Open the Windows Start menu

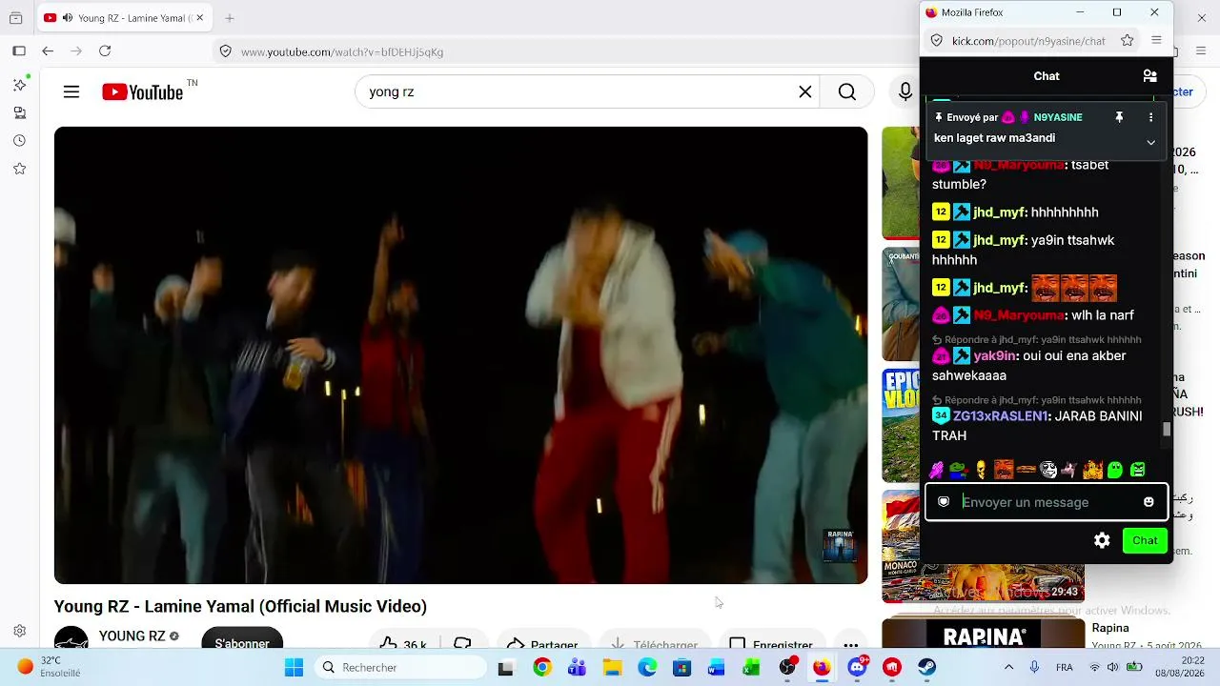294,667
